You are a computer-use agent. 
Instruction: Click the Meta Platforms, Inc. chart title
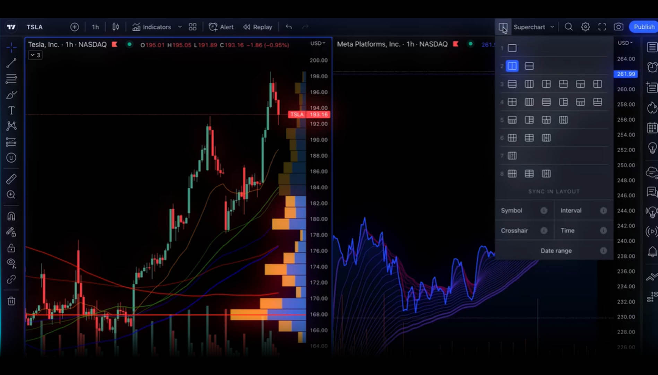pyautogui.click(x=392, y=44)
